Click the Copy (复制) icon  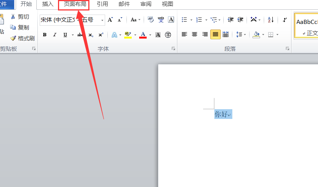click(x=13, y=27)
